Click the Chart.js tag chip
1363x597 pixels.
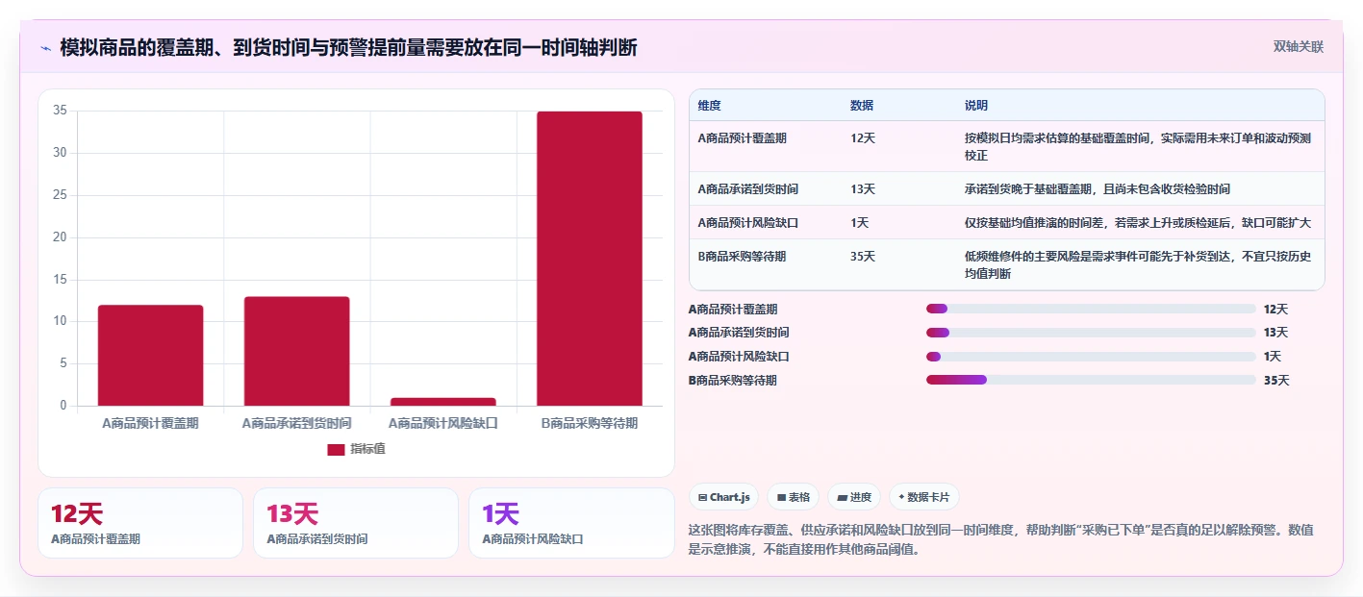click(723, 497)
